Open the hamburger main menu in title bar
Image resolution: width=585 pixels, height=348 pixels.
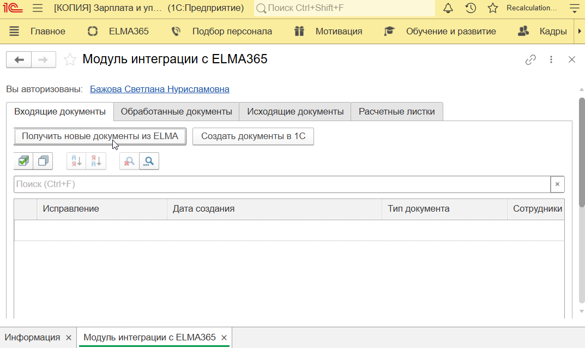click(x=38, y=8)
